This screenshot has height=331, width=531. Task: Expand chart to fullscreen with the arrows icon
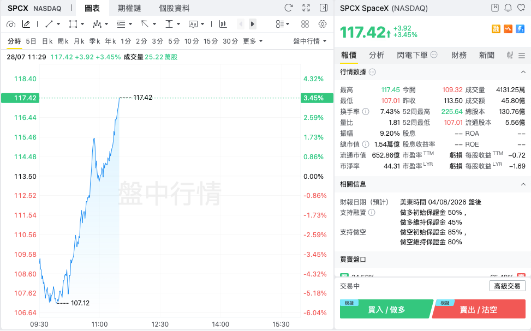306,8
